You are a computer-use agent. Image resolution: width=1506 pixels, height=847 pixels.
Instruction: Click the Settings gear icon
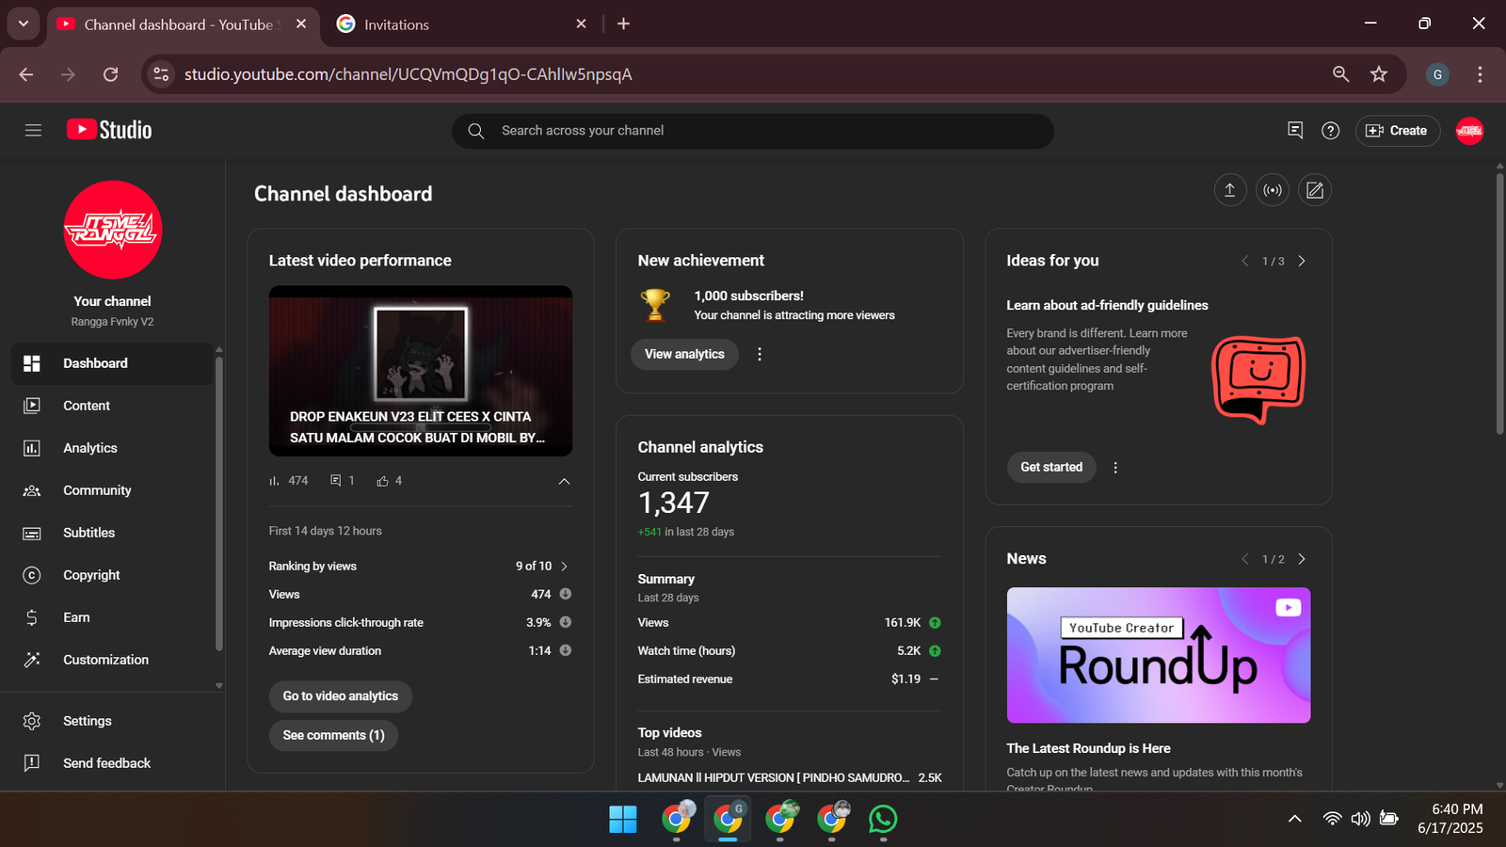[x=32, y=721]
